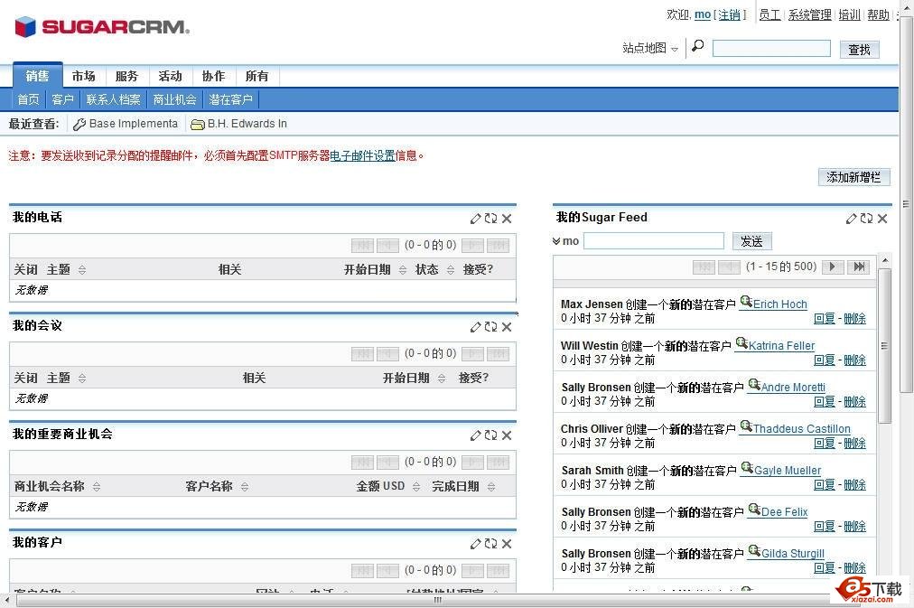Open the 商业机会 submenu item

tap(174, 99)
